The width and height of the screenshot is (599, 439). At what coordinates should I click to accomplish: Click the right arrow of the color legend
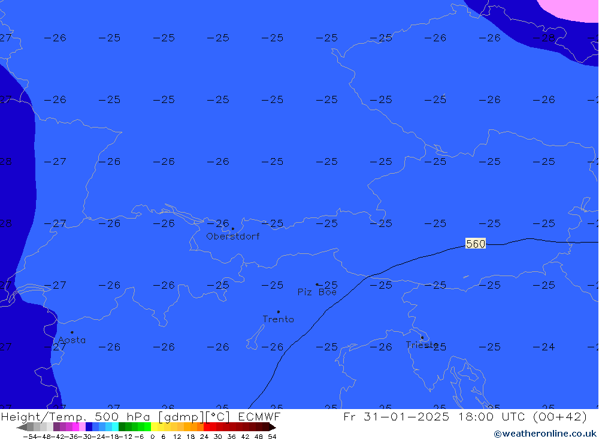point(272,427)
